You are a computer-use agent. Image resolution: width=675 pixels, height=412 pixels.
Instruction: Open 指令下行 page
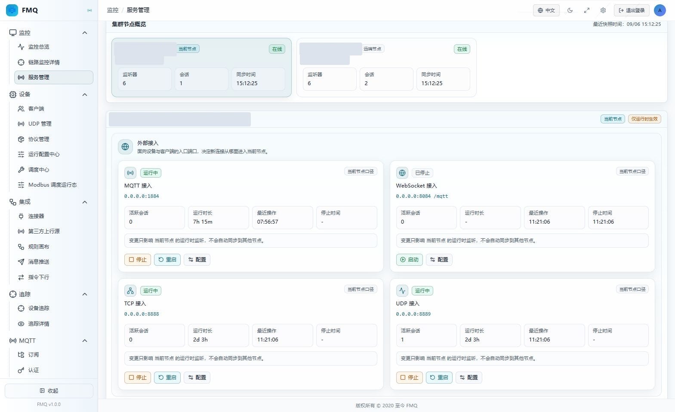[x=54, y=277]
